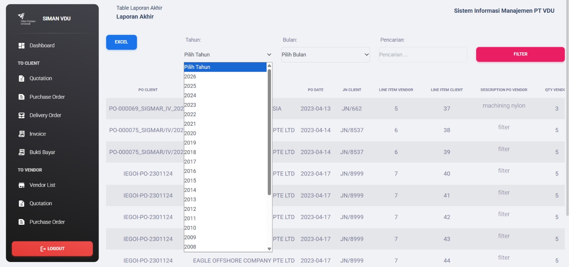The image size is (569, 267).
Task: Click the Delivery Order icon in sidebar
Action: pyautogui.click(x=21, y=115)
